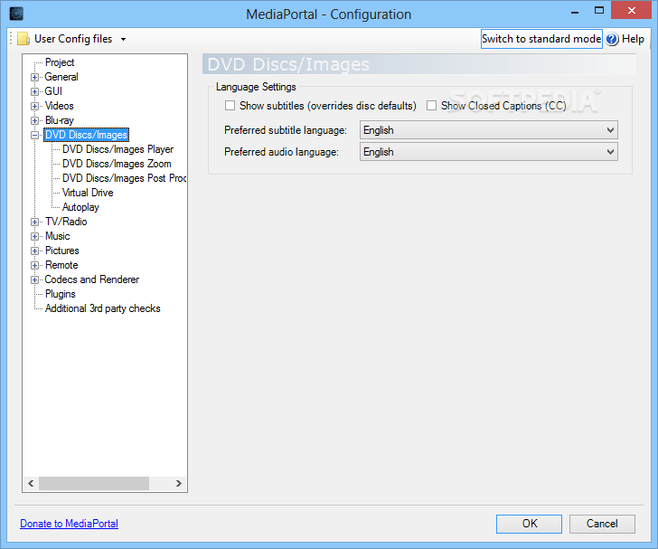Enable Show Closed Captions (CC) checkbox
658x549 pixels.
point(431,106)
